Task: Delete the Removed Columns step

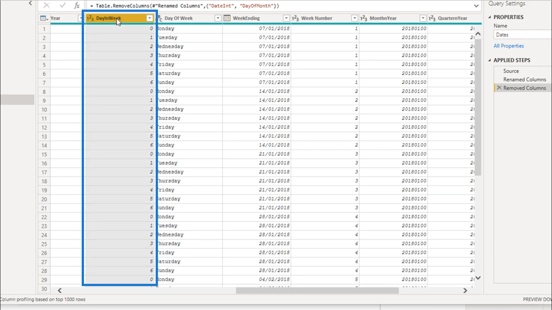Action: click(499, 88)
